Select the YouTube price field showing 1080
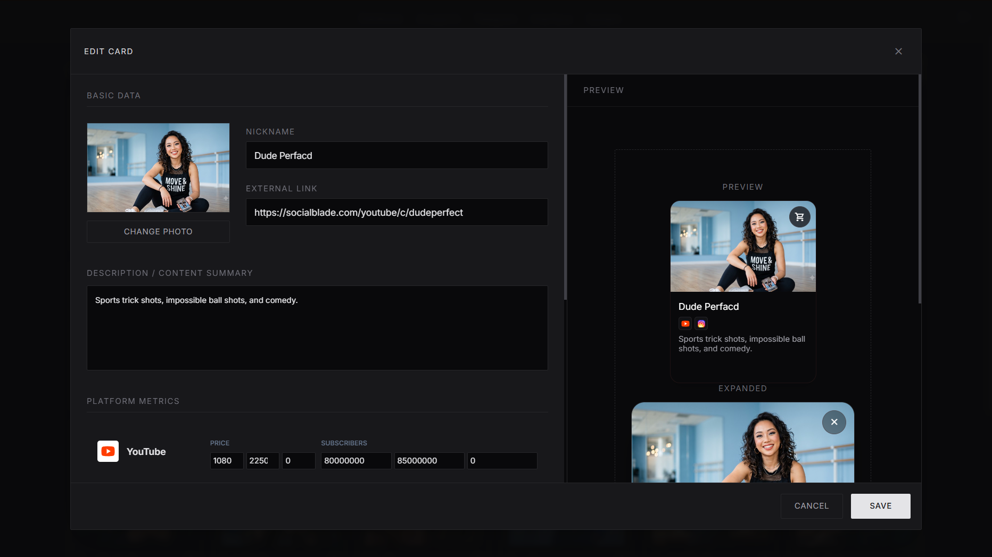 tap(227, 461)
